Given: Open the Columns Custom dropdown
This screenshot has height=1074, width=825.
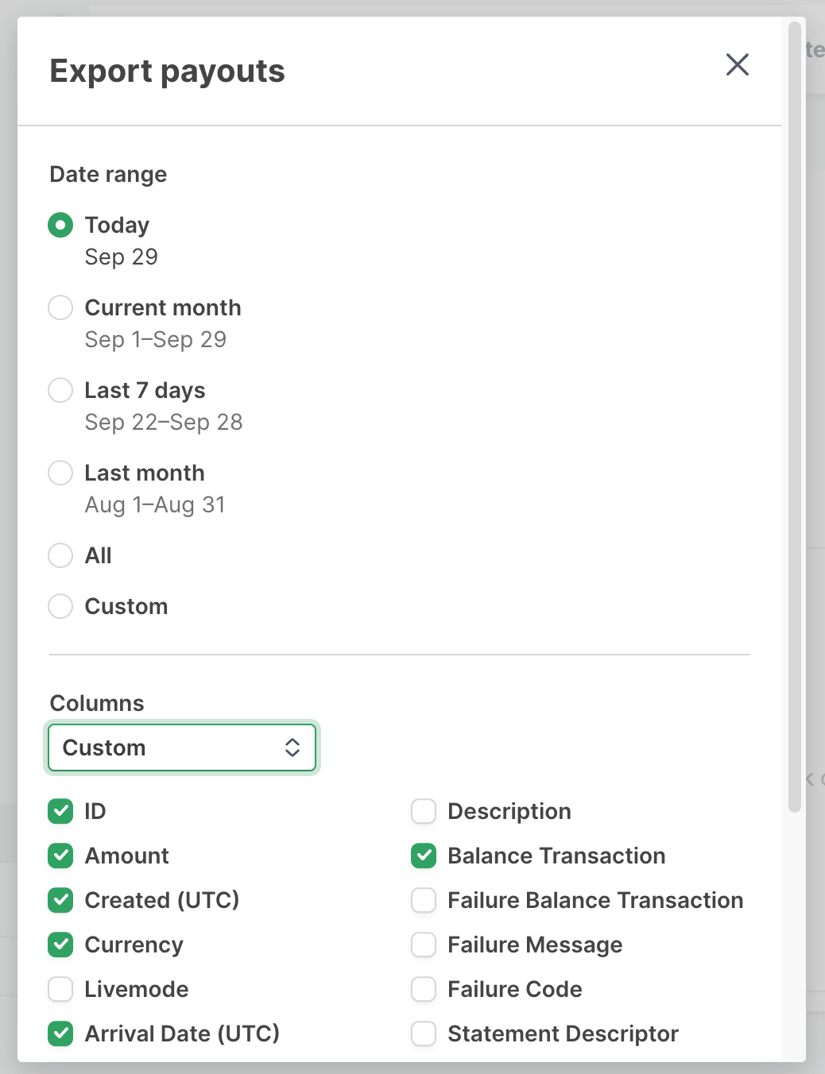Looking at the screenshot, I should (x=182, y=748).
